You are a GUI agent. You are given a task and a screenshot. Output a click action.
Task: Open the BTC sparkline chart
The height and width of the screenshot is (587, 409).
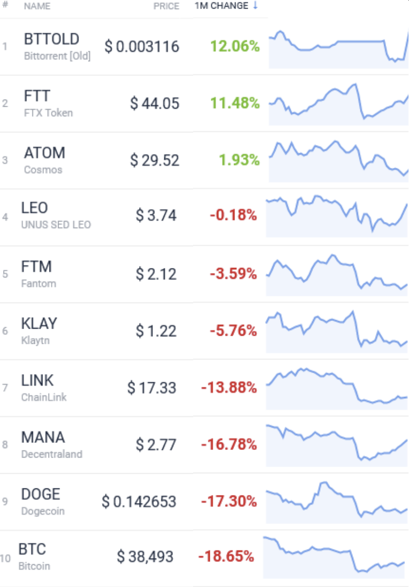(x=334, y=558)
